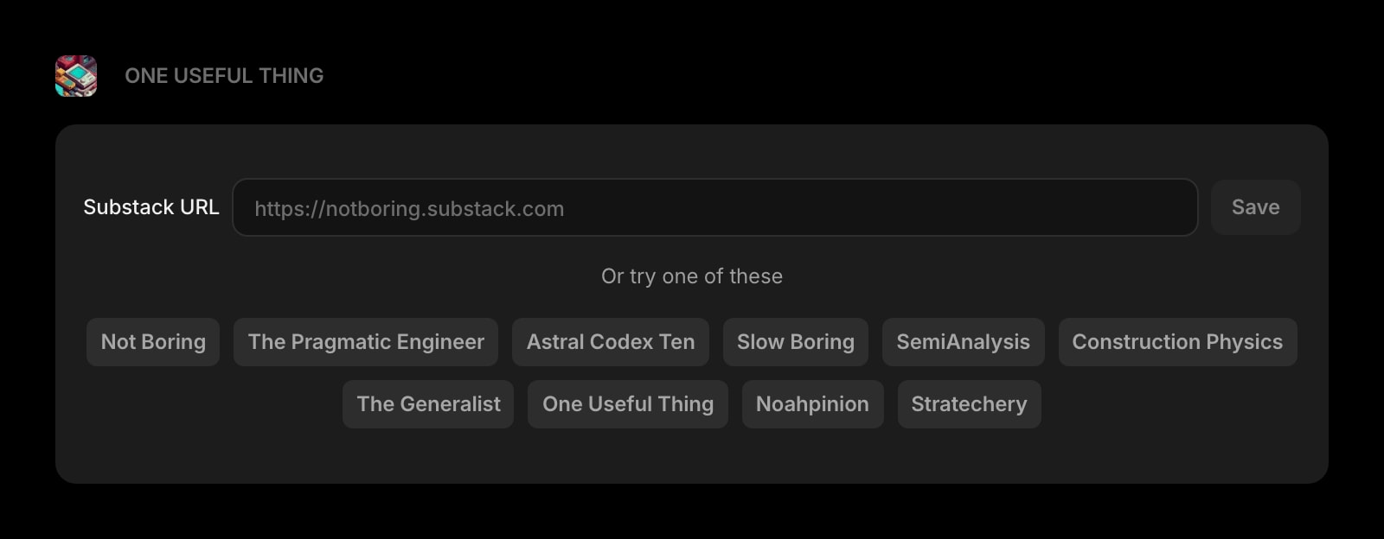Select The Generalist suggestion chip
This screenshot has height=539, width=1384.
427,403
